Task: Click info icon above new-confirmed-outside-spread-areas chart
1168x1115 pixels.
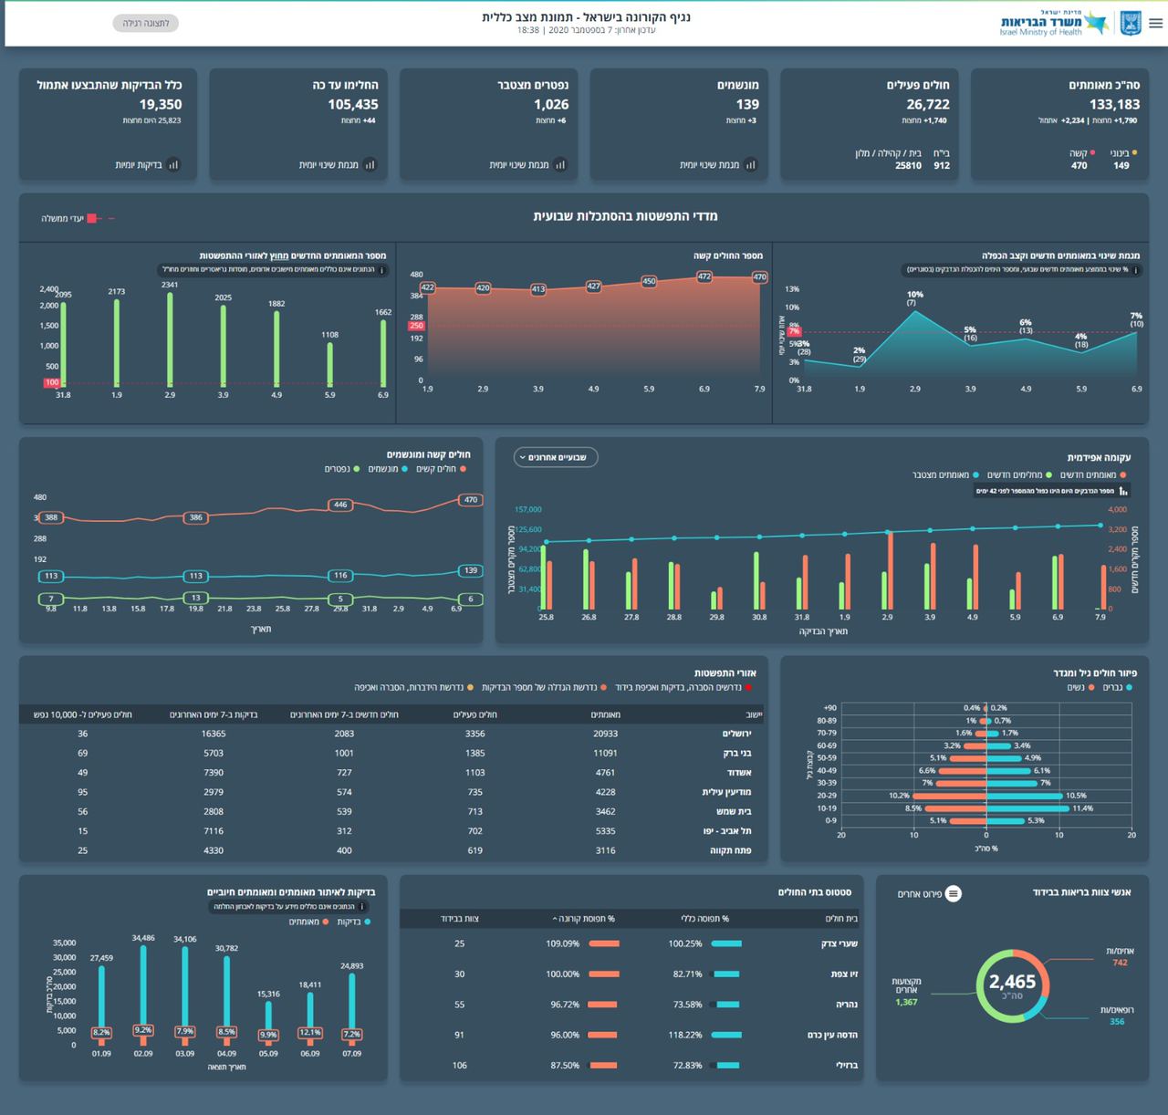Action: coord(381,270)
